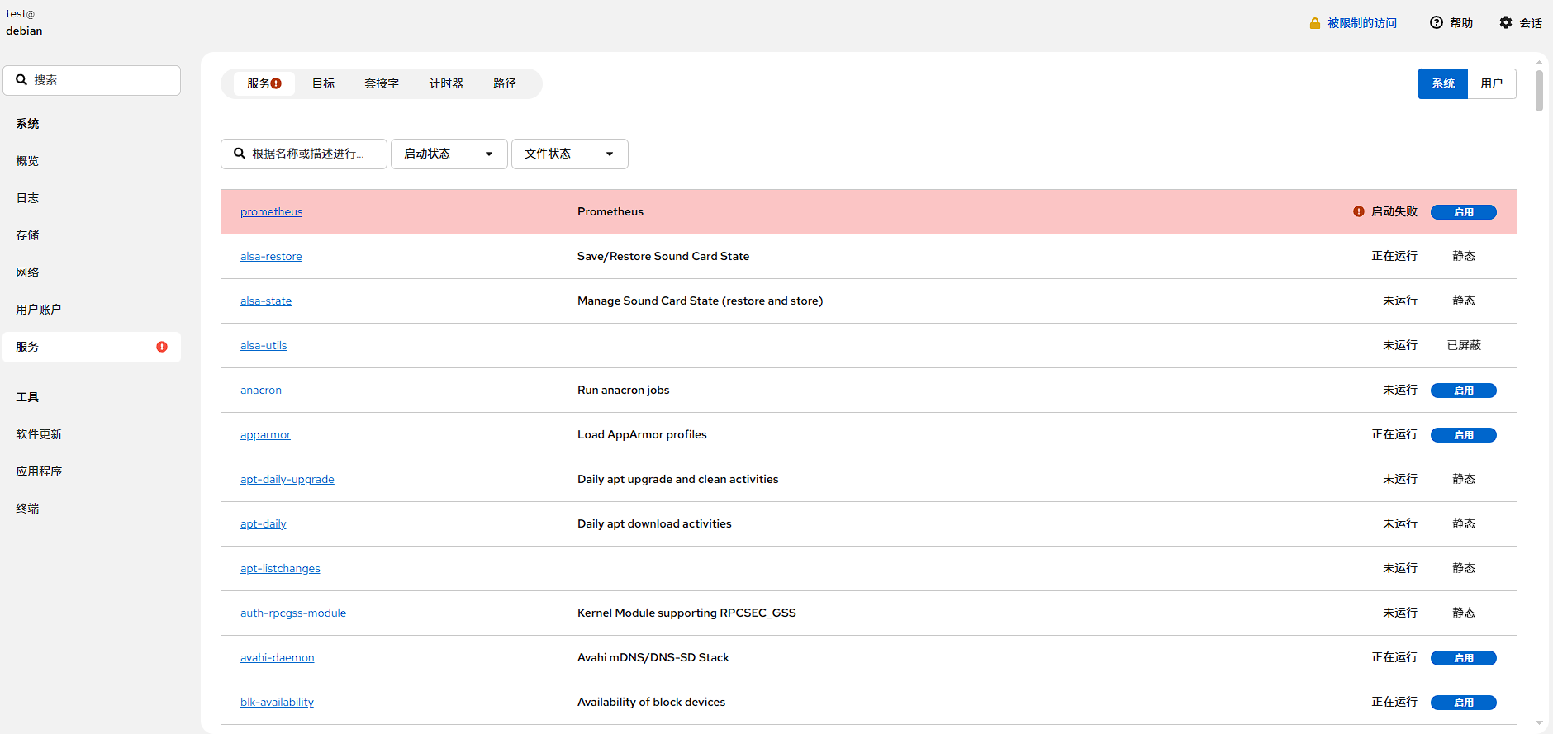Open the avahi-daemon service details
Image resolution: width=1553 pixels, height=734 pixels.
point(277,658)
